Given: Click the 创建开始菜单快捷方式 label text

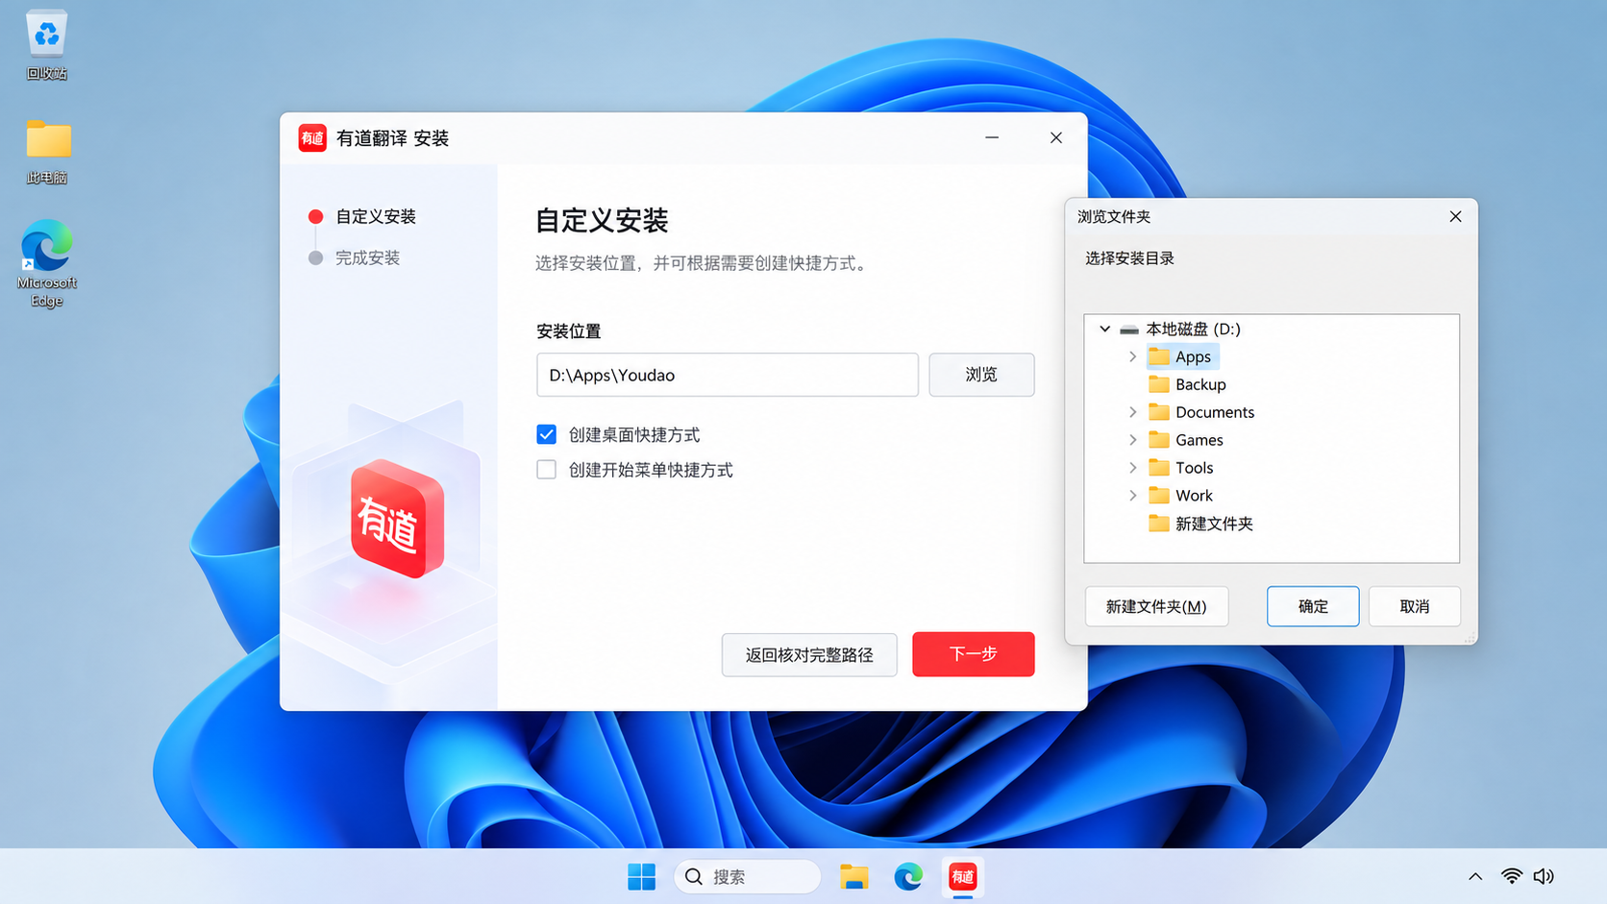Looking at the screenshot, I should click(651, 470).
